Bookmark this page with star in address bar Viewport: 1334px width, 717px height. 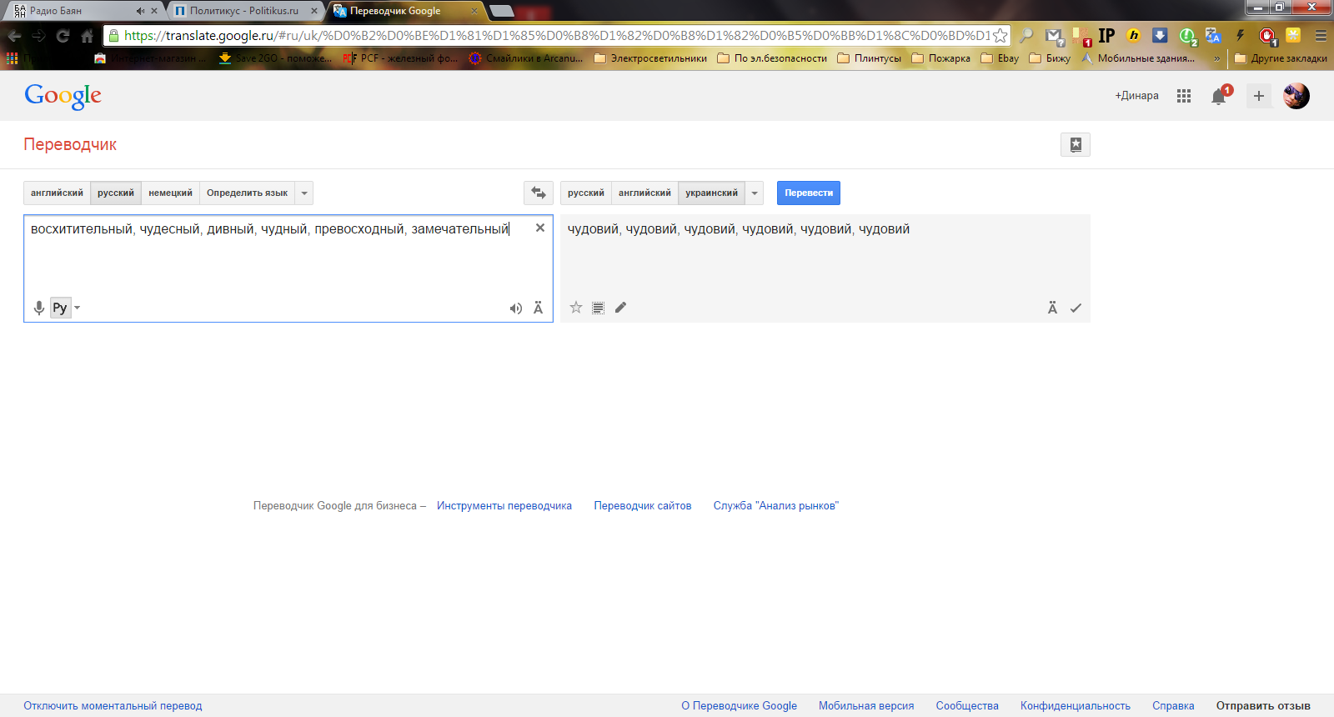pos(1000,36)
